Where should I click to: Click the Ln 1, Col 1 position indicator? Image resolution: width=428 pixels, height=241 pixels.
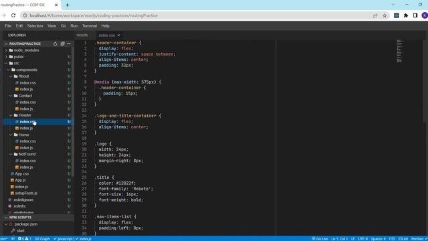click(x=339, y=239)
